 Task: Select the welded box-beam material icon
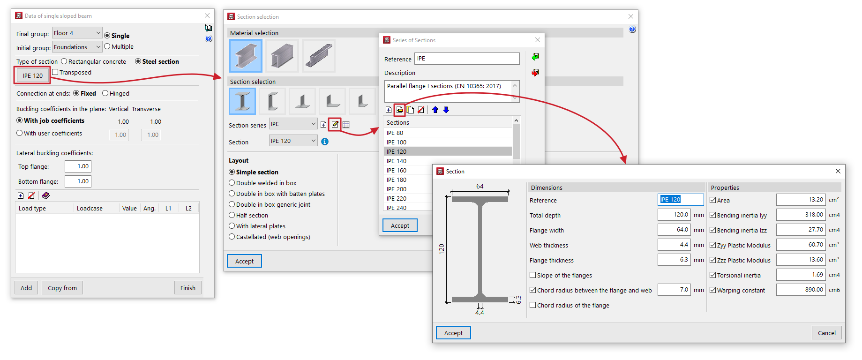(282, 56)
